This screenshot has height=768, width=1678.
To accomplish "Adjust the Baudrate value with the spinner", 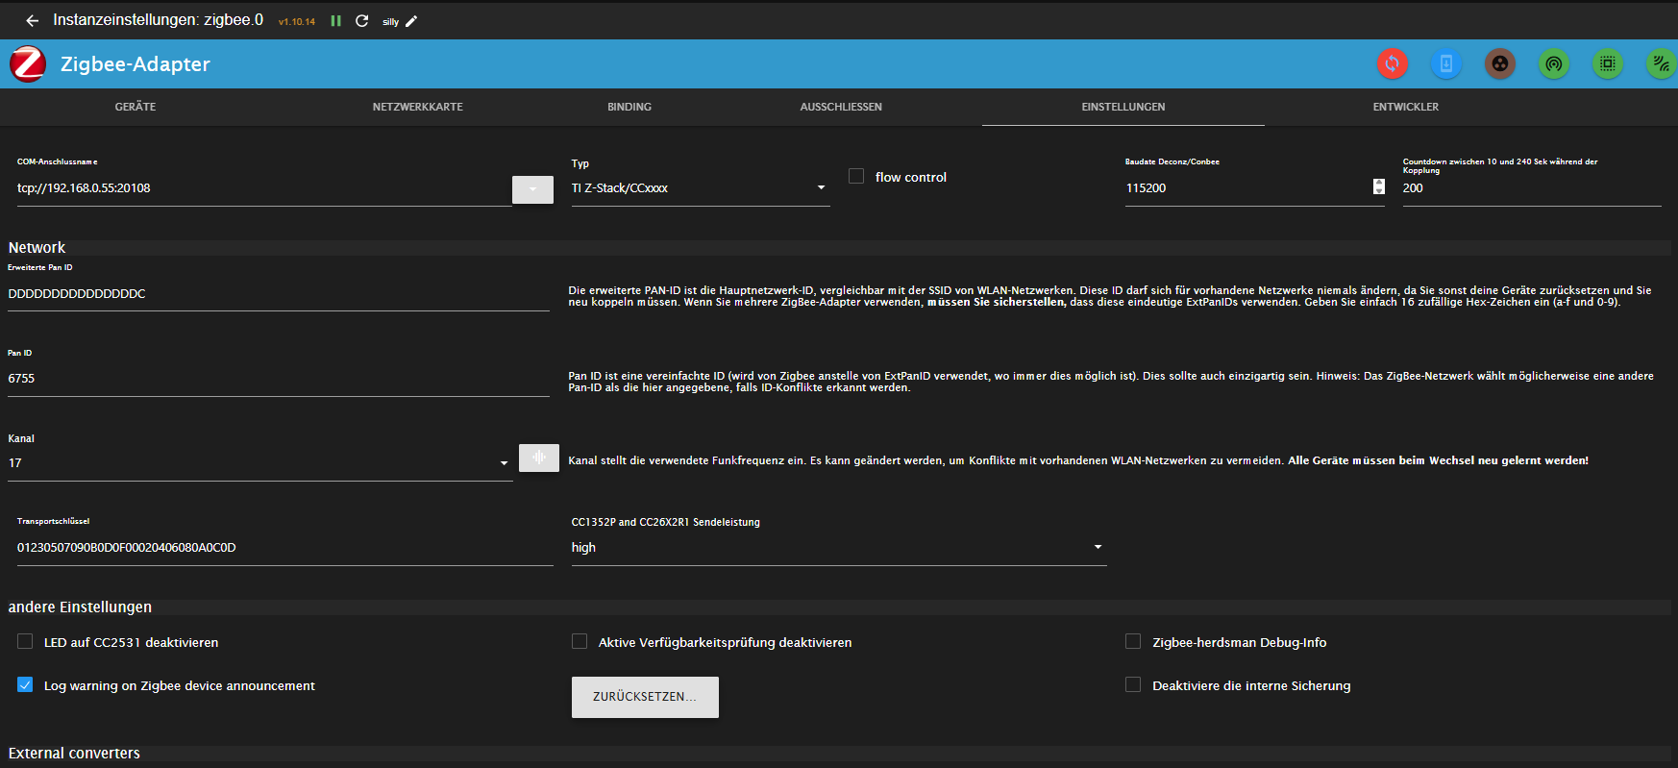I will click(x=1379, y=186).
